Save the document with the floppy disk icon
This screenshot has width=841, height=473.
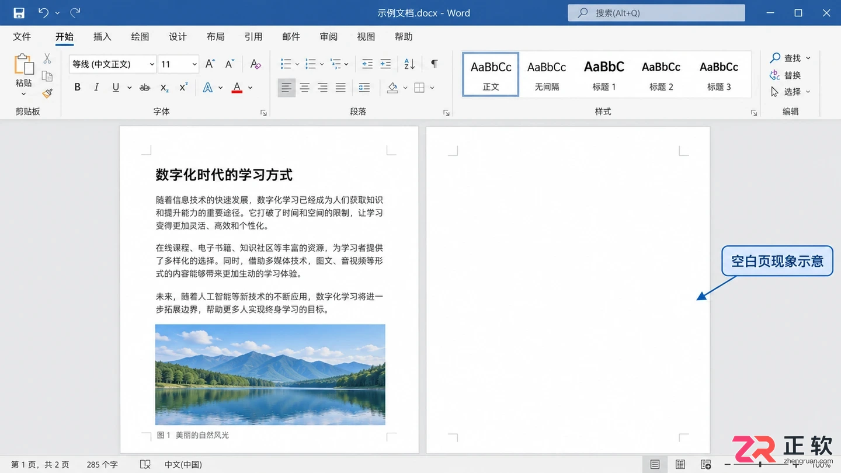pyautogui.click(x=19, y=13)
